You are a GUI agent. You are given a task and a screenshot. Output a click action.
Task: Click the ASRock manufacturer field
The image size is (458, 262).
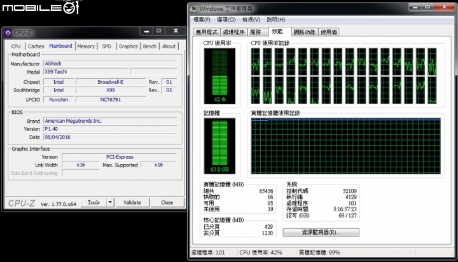(x=110, y=64)
